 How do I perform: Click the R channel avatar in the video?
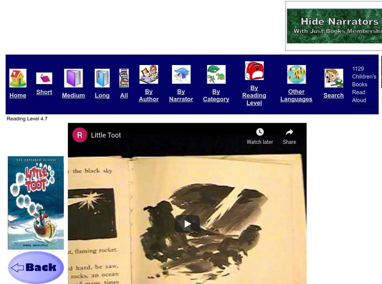[79, 135]
